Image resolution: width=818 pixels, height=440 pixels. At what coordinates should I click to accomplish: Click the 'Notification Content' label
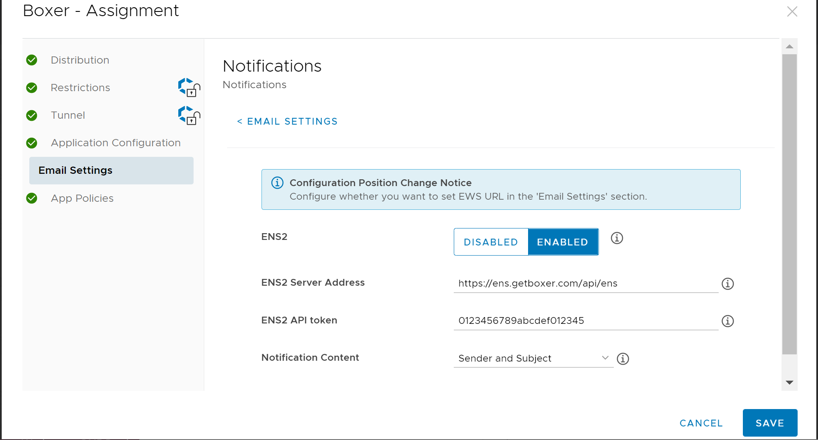[x=310, y=357]
